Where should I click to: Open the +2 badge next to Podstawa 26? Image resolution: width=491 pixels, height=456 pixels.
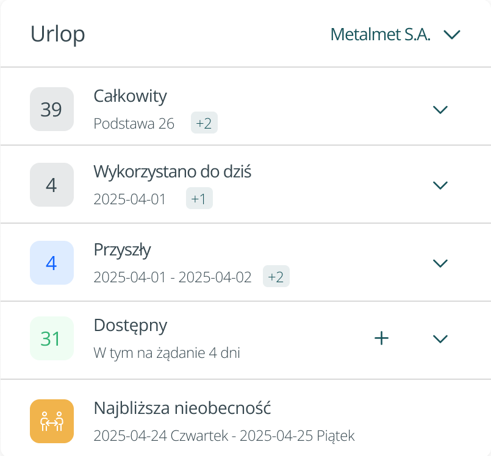click(204, 123)
